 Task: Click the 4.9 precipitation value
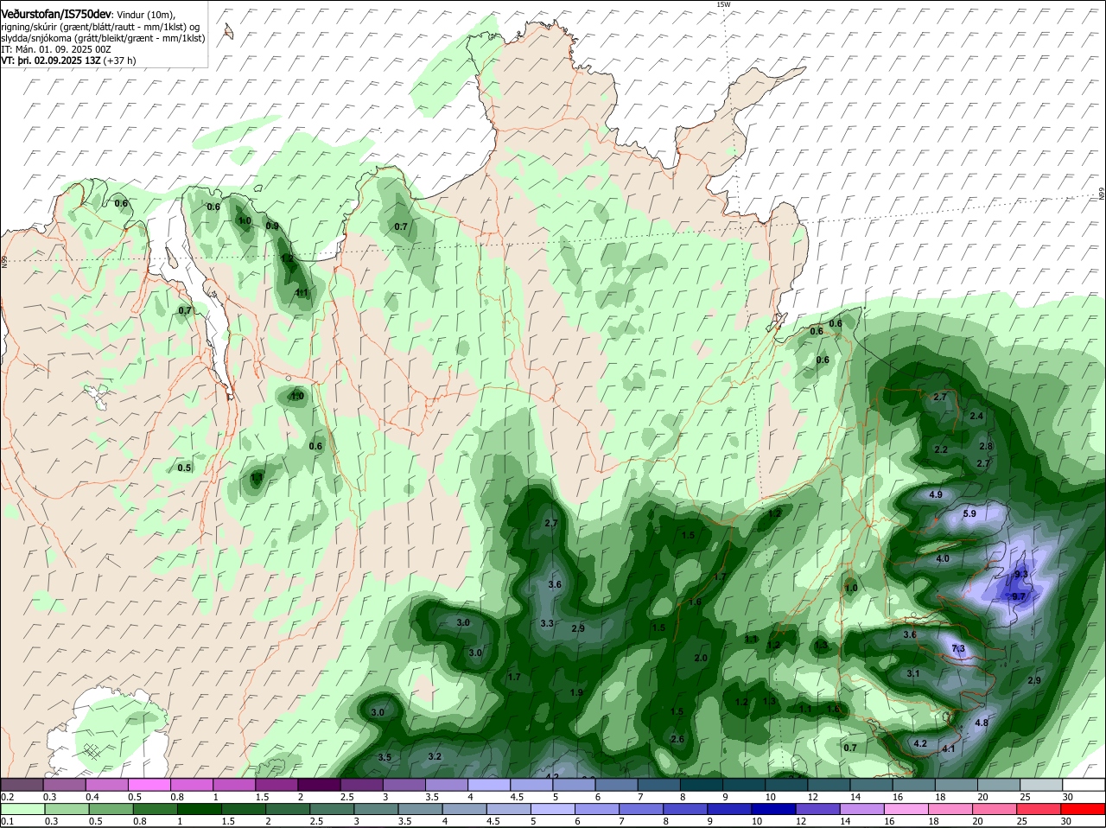pos(936,494)
